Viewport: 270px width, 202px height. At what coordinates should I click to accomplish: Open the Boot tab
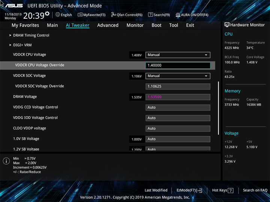point(156,25)
